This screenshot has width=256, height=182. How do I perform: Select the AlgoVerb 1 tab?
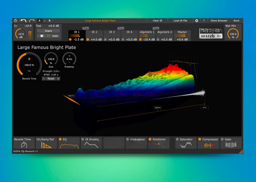[147, 36]
